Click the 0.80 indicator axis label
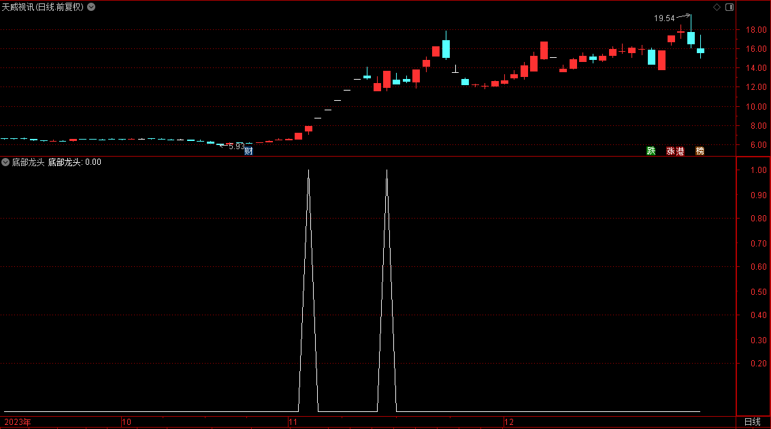The width and height of the screenshot is (771, 429). click(758, 219)
